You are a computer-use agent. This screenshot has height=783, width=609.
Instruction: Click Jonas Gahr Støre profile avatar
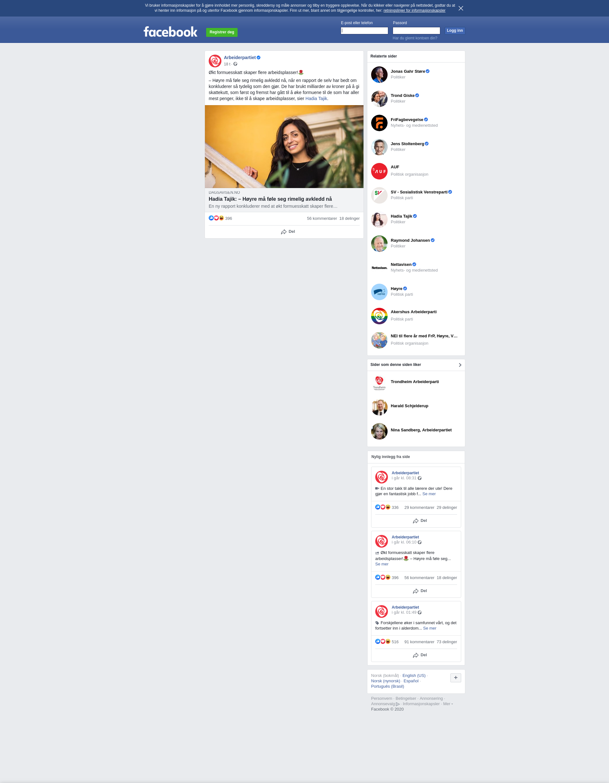tap(379, 75)
